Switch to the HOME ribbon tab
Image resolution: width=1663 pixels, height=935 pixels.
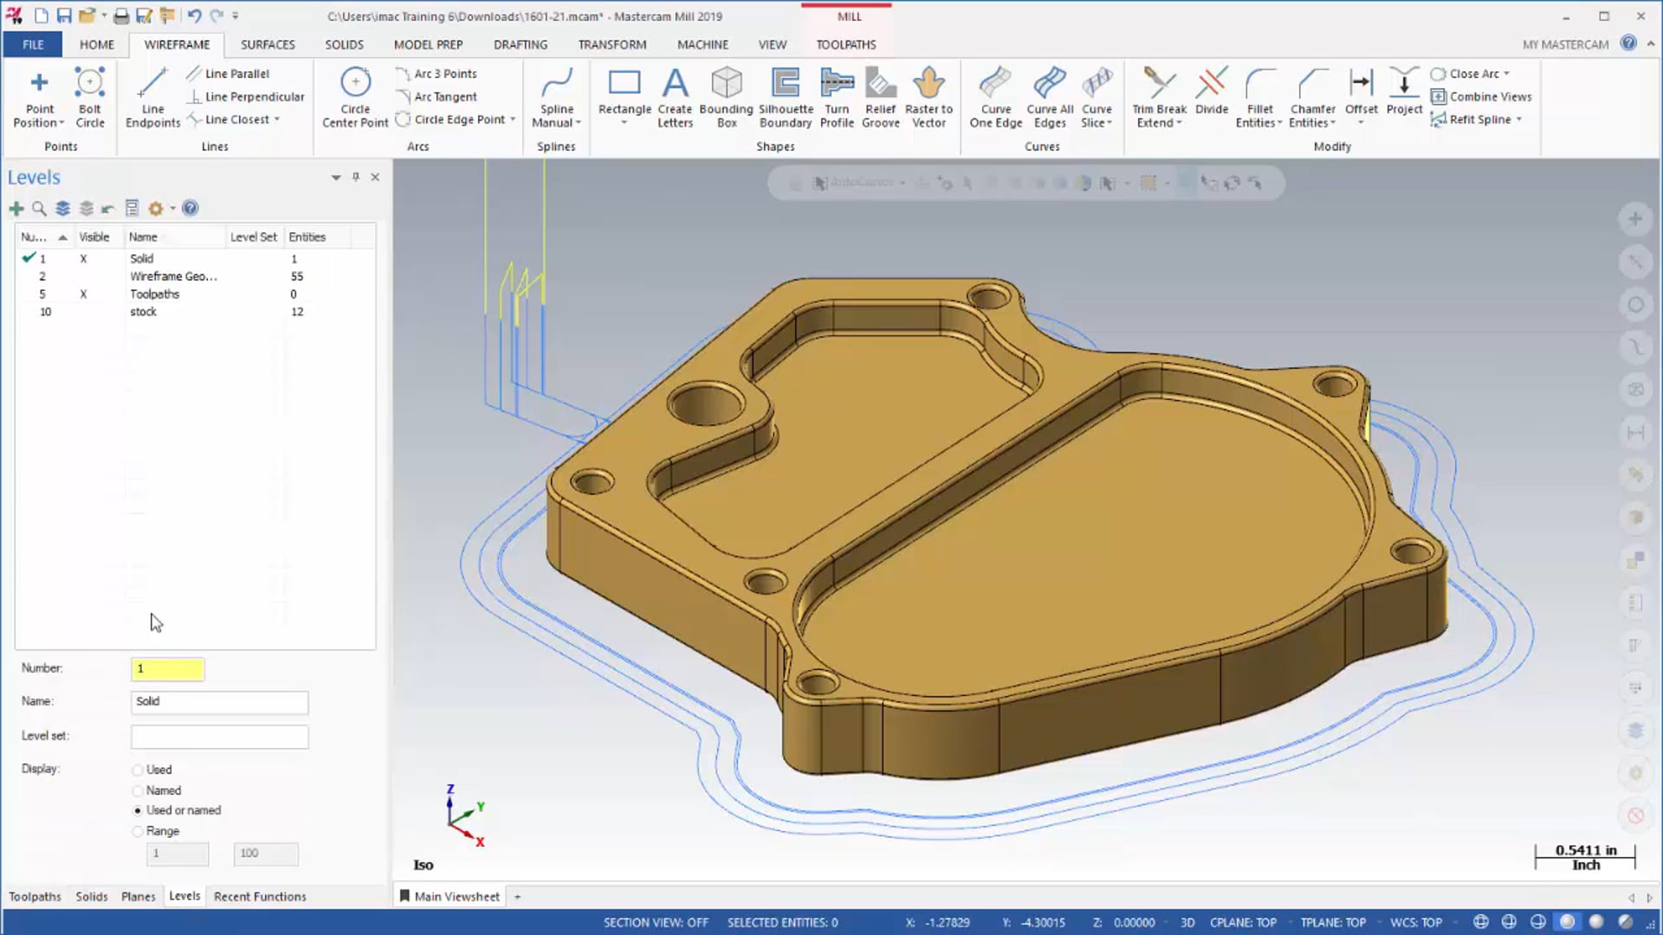tap(97, 44)
